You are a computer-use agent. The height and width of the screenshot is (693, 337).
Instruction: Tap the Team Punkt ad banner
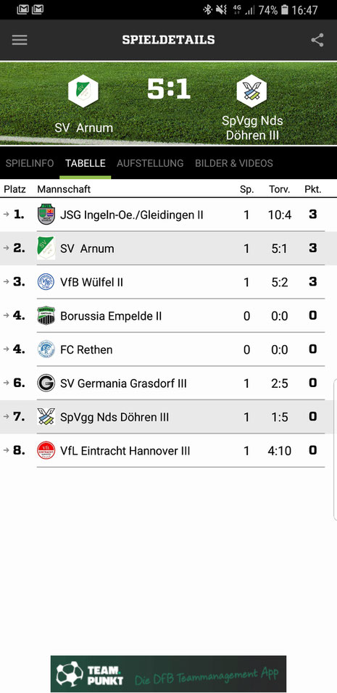(x=168, y=673)
